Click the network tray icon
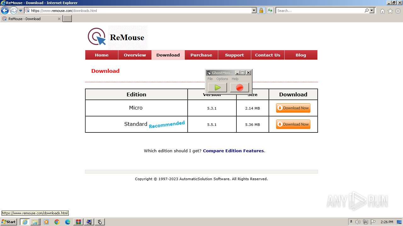Viewport: 403px width, 226px height. pos(366,222)
